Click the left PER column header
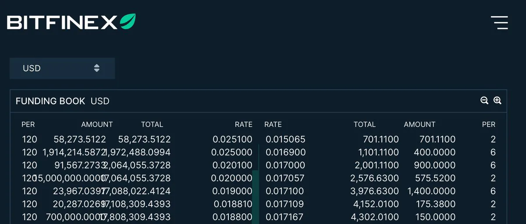This screenshot has width=526, height=224. click(28, 125)
